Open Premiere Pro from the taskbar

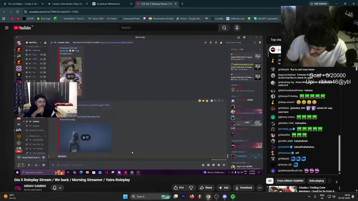coord(183,197)
